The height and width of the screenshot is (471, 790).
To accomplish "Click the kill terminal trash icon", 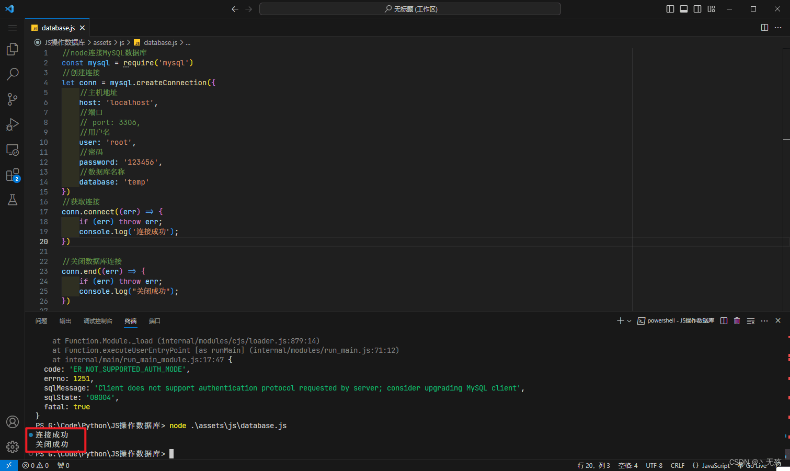I will pos(737,321).
